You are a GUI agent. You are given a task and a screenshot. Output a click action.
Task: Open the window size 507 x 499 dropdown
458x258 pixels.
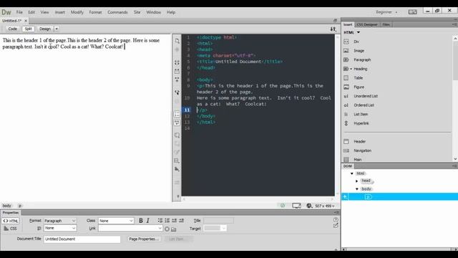[x=324, y=206]
